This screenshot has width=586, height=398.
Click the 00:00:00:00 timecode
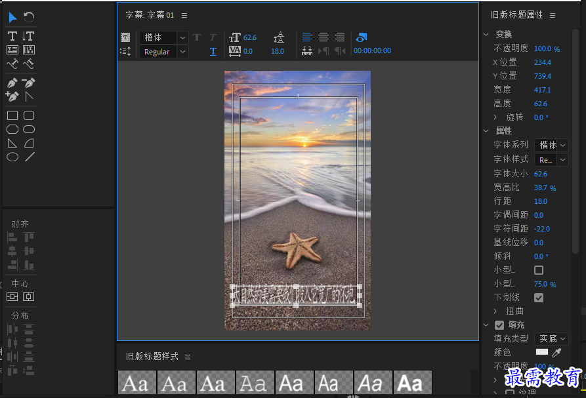click(x=372, y=50)
